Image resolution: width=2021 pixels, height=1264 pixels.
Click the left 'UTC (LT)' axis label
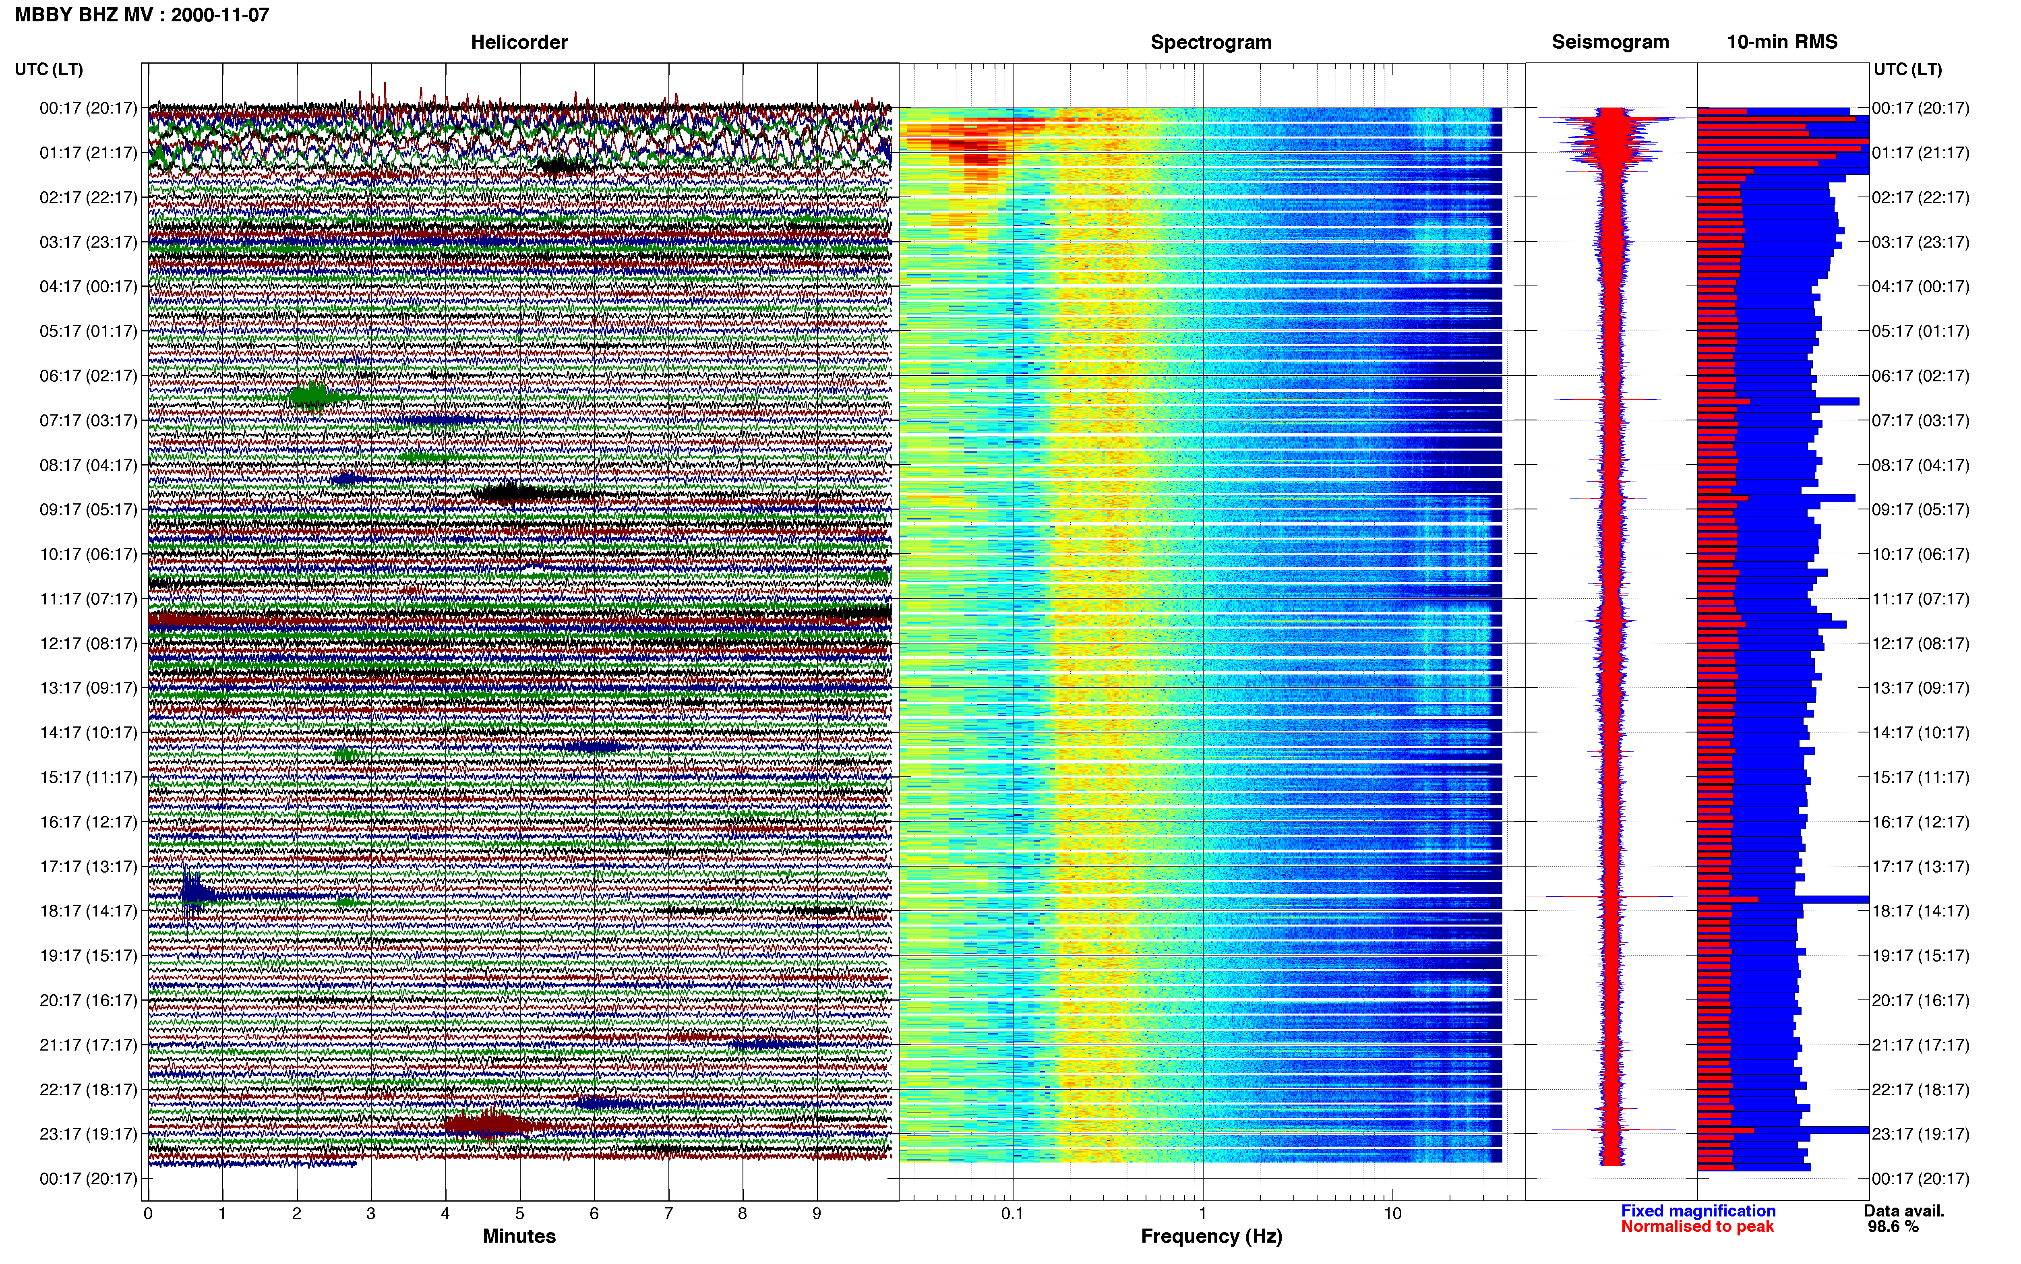tap(49, 69)
